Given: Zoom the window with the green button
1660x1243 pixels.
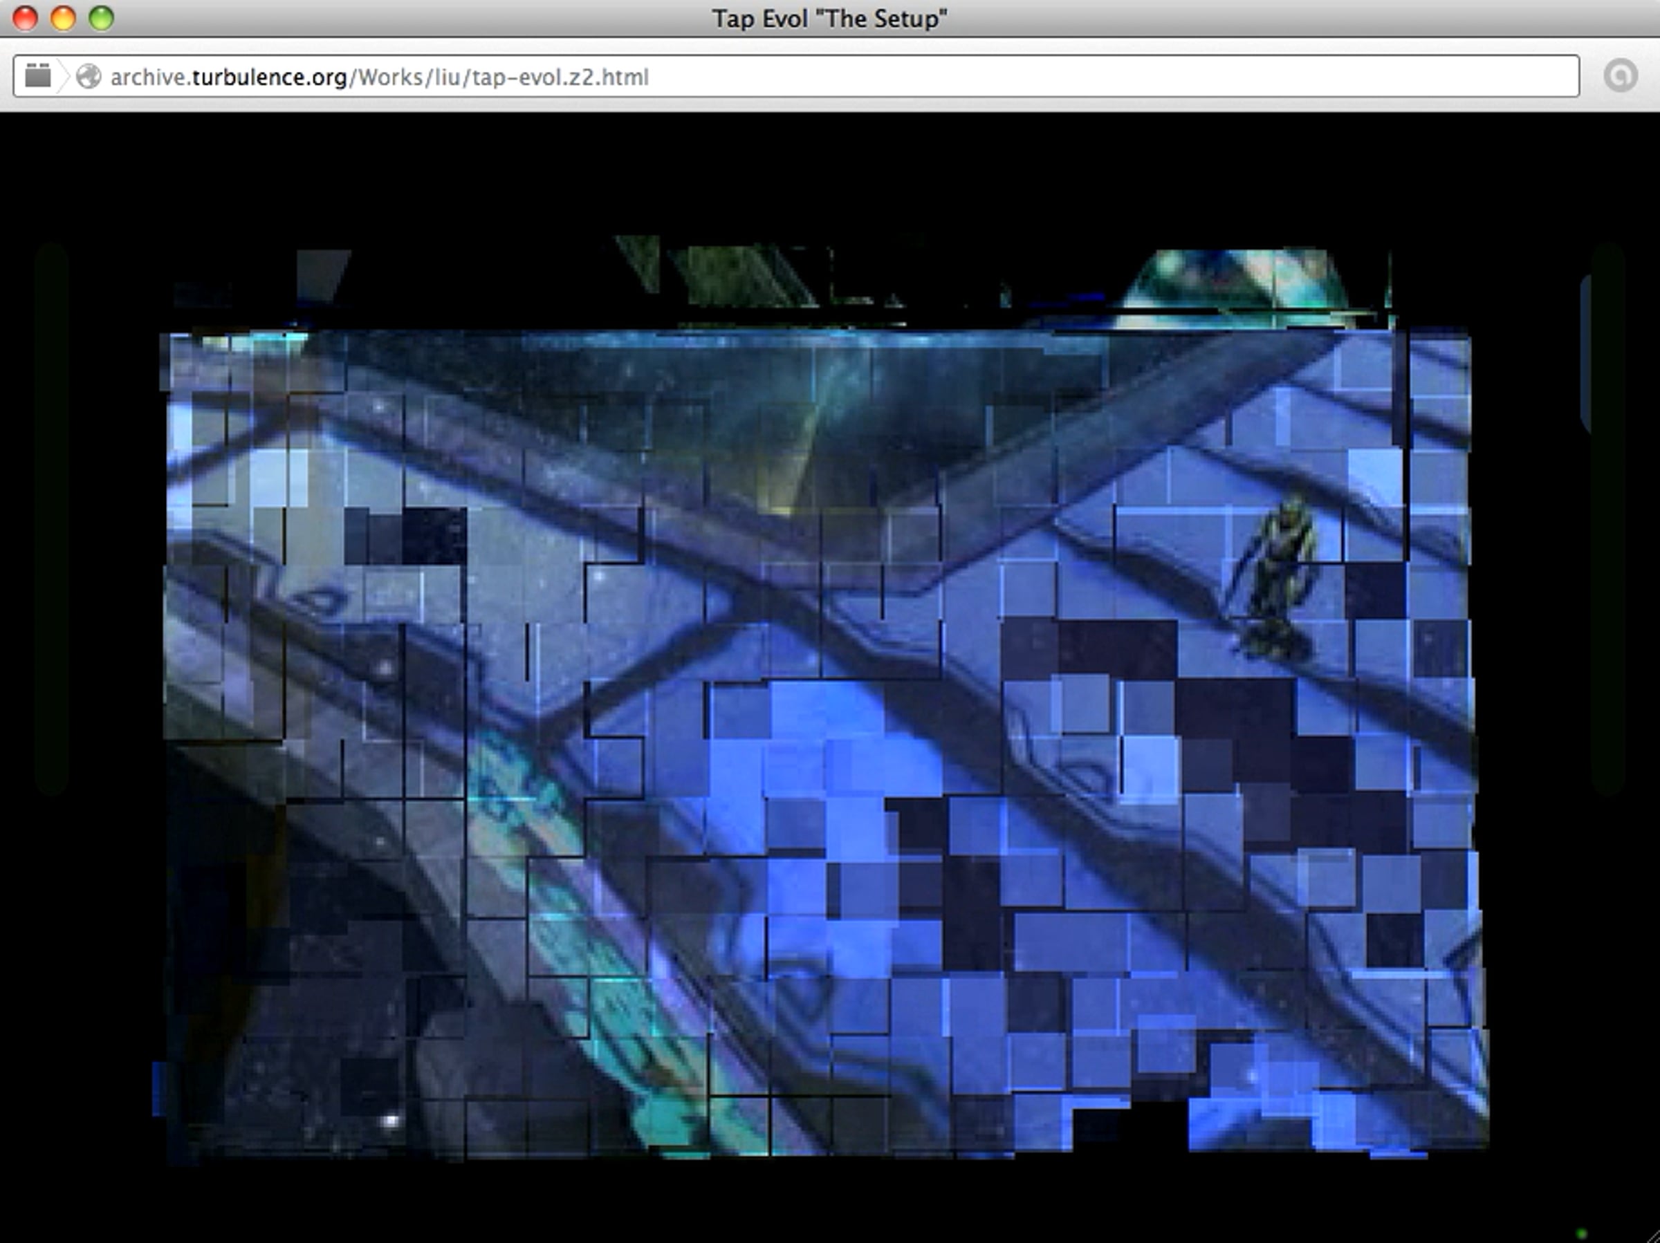Looking at the screenshot, I should point(101,18).
